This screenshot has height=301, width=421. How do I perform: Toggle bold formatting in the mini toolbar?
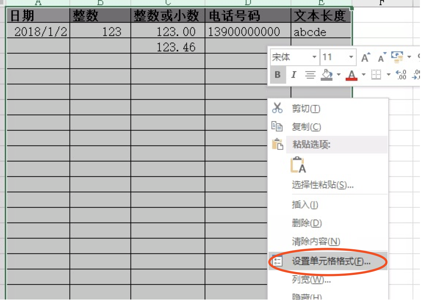click(278, 75)
